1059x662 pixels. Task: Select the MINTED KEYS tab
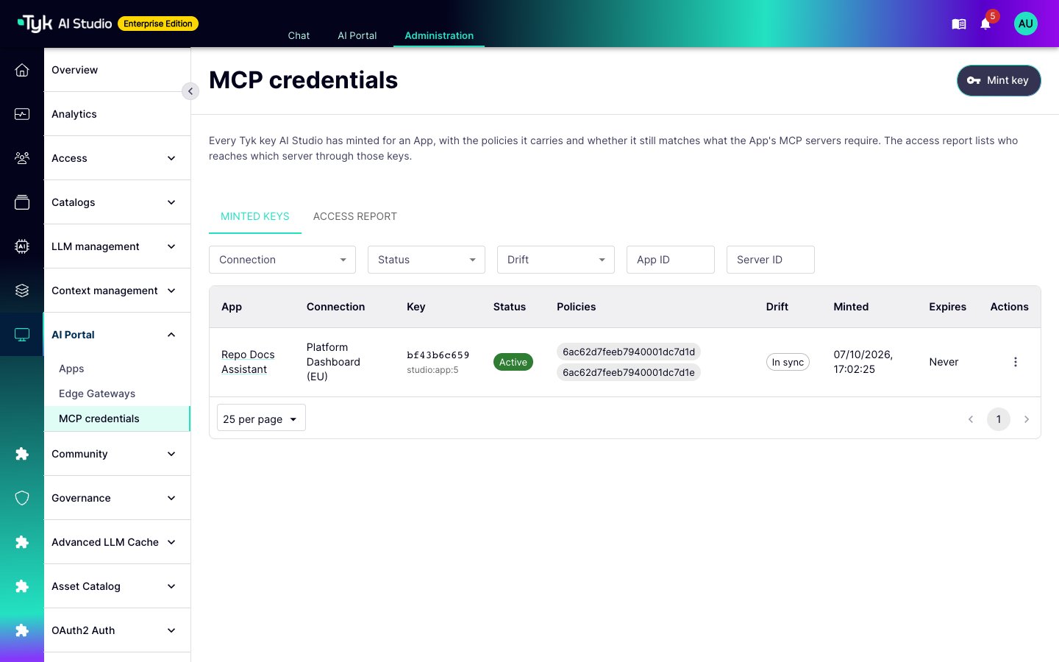tap(255, 216)
